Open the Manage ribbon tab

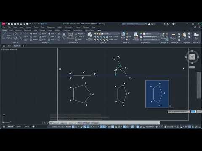point(42,30)
